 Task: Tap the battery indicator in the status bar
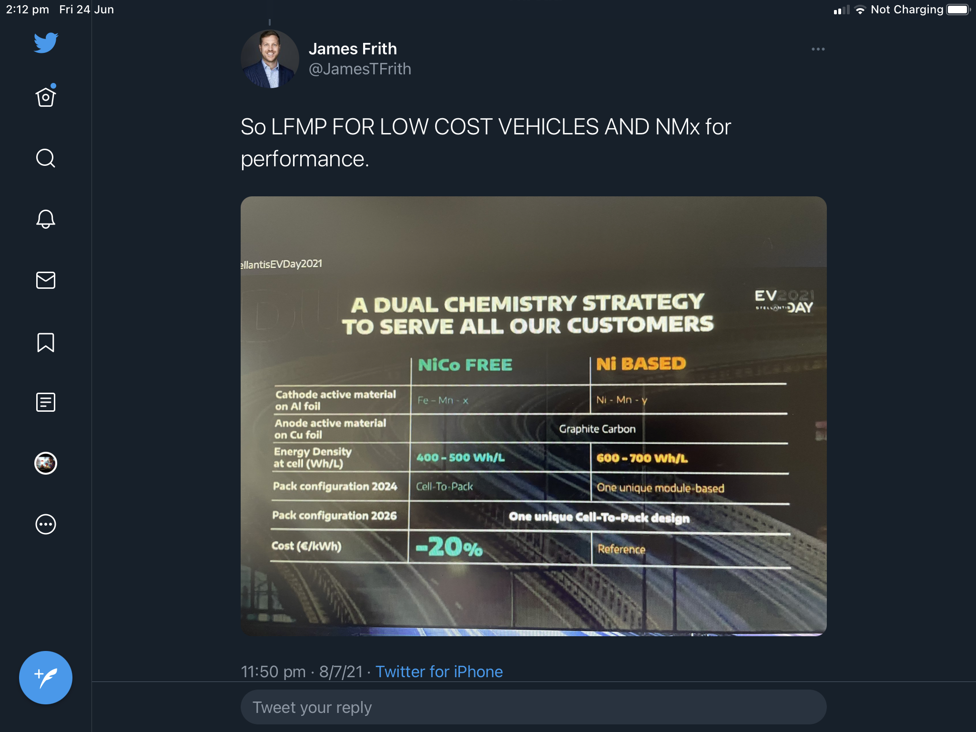tap(958, 10)
